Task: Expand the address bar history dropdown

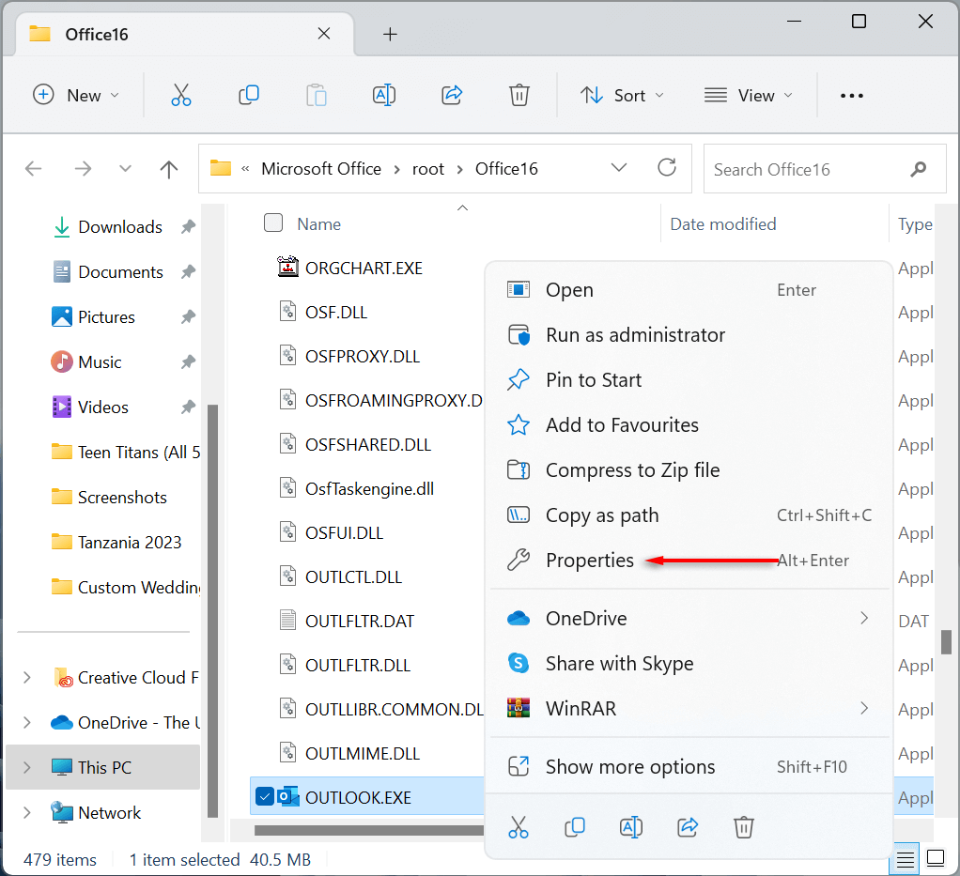Action: click(619, 168)
